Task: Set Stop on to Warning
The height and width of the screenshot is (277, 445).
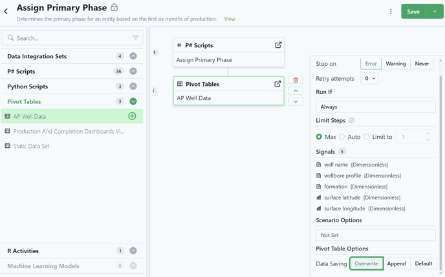Action: point(396,64)
